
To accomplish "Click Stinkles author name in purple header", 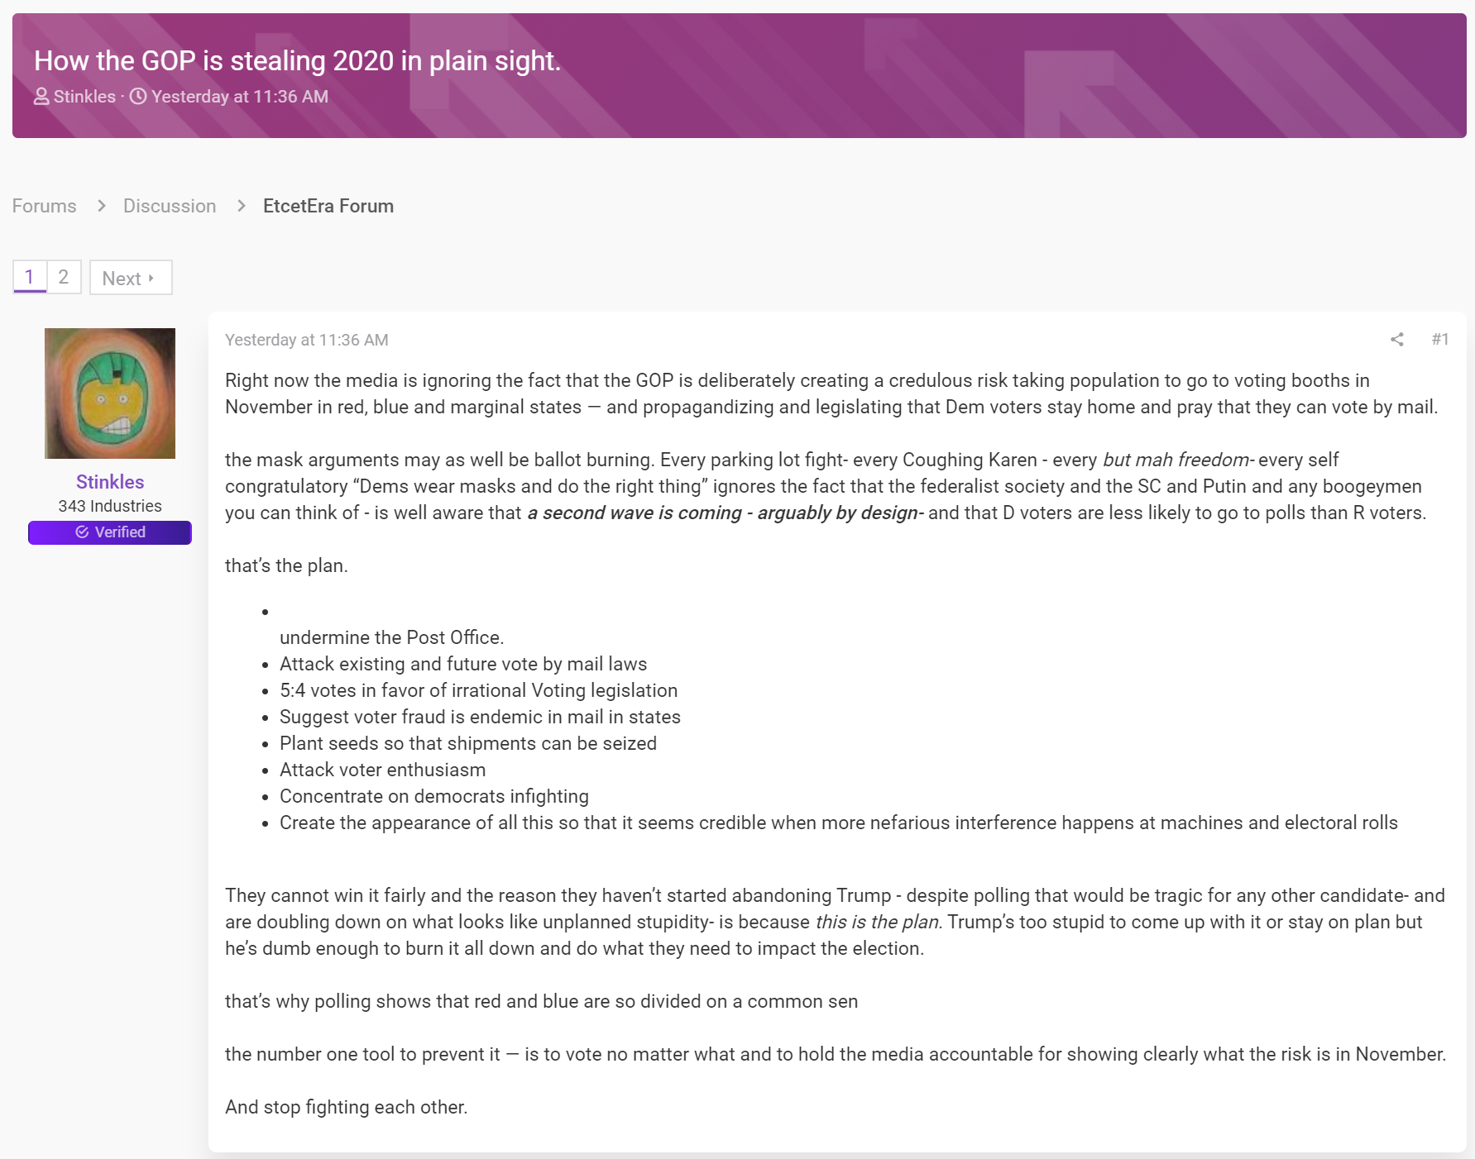I will click(x=84, y=97).
